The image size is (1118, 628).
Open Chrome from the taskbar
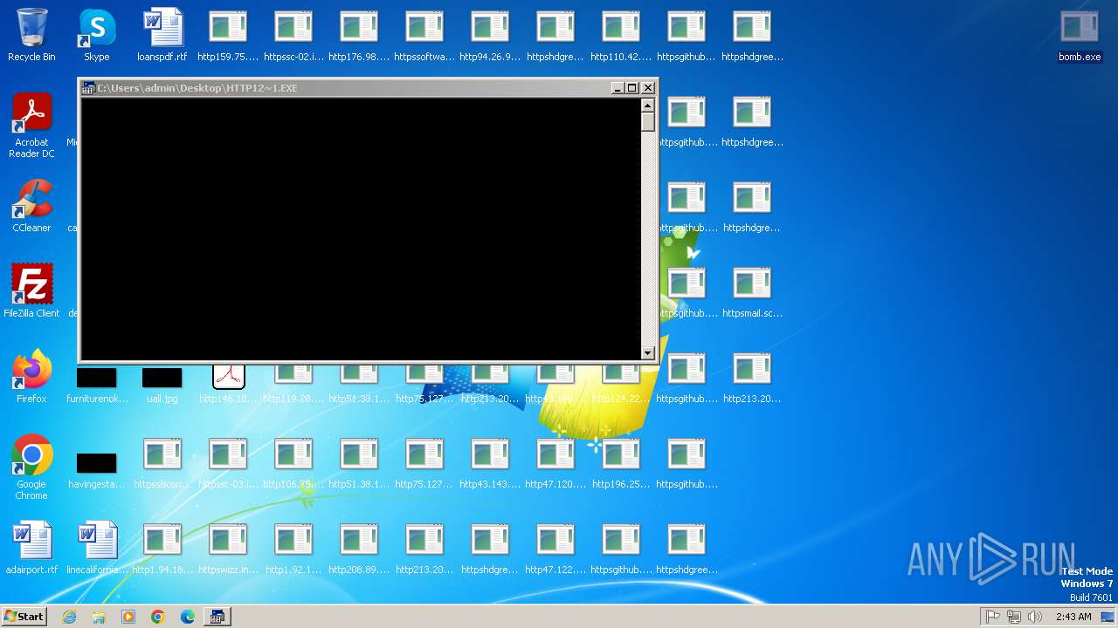(x=158, y=617)
